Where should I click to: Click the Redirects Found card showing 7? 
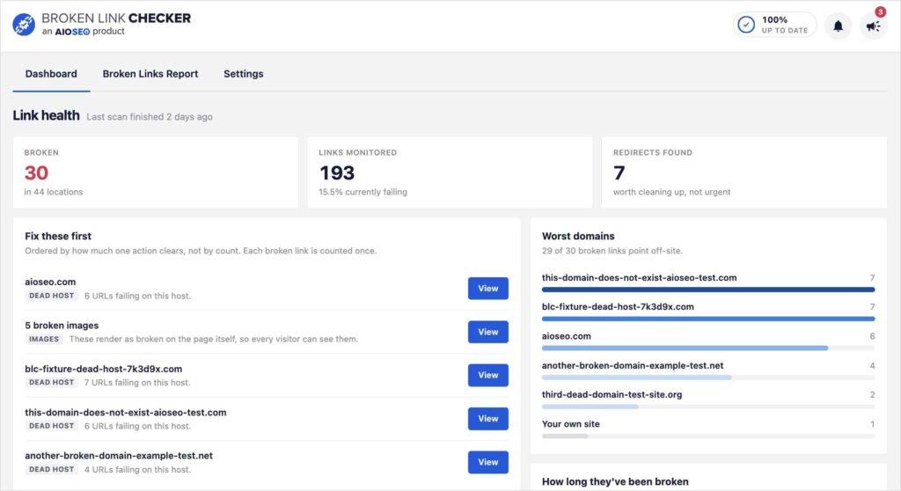pos(744,172)
